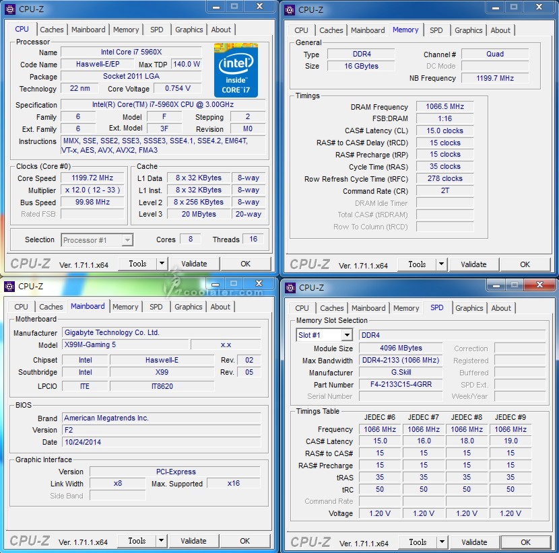Switch to CPU tab in the Memory tab window
559x553 pixels.
[301, 30]
